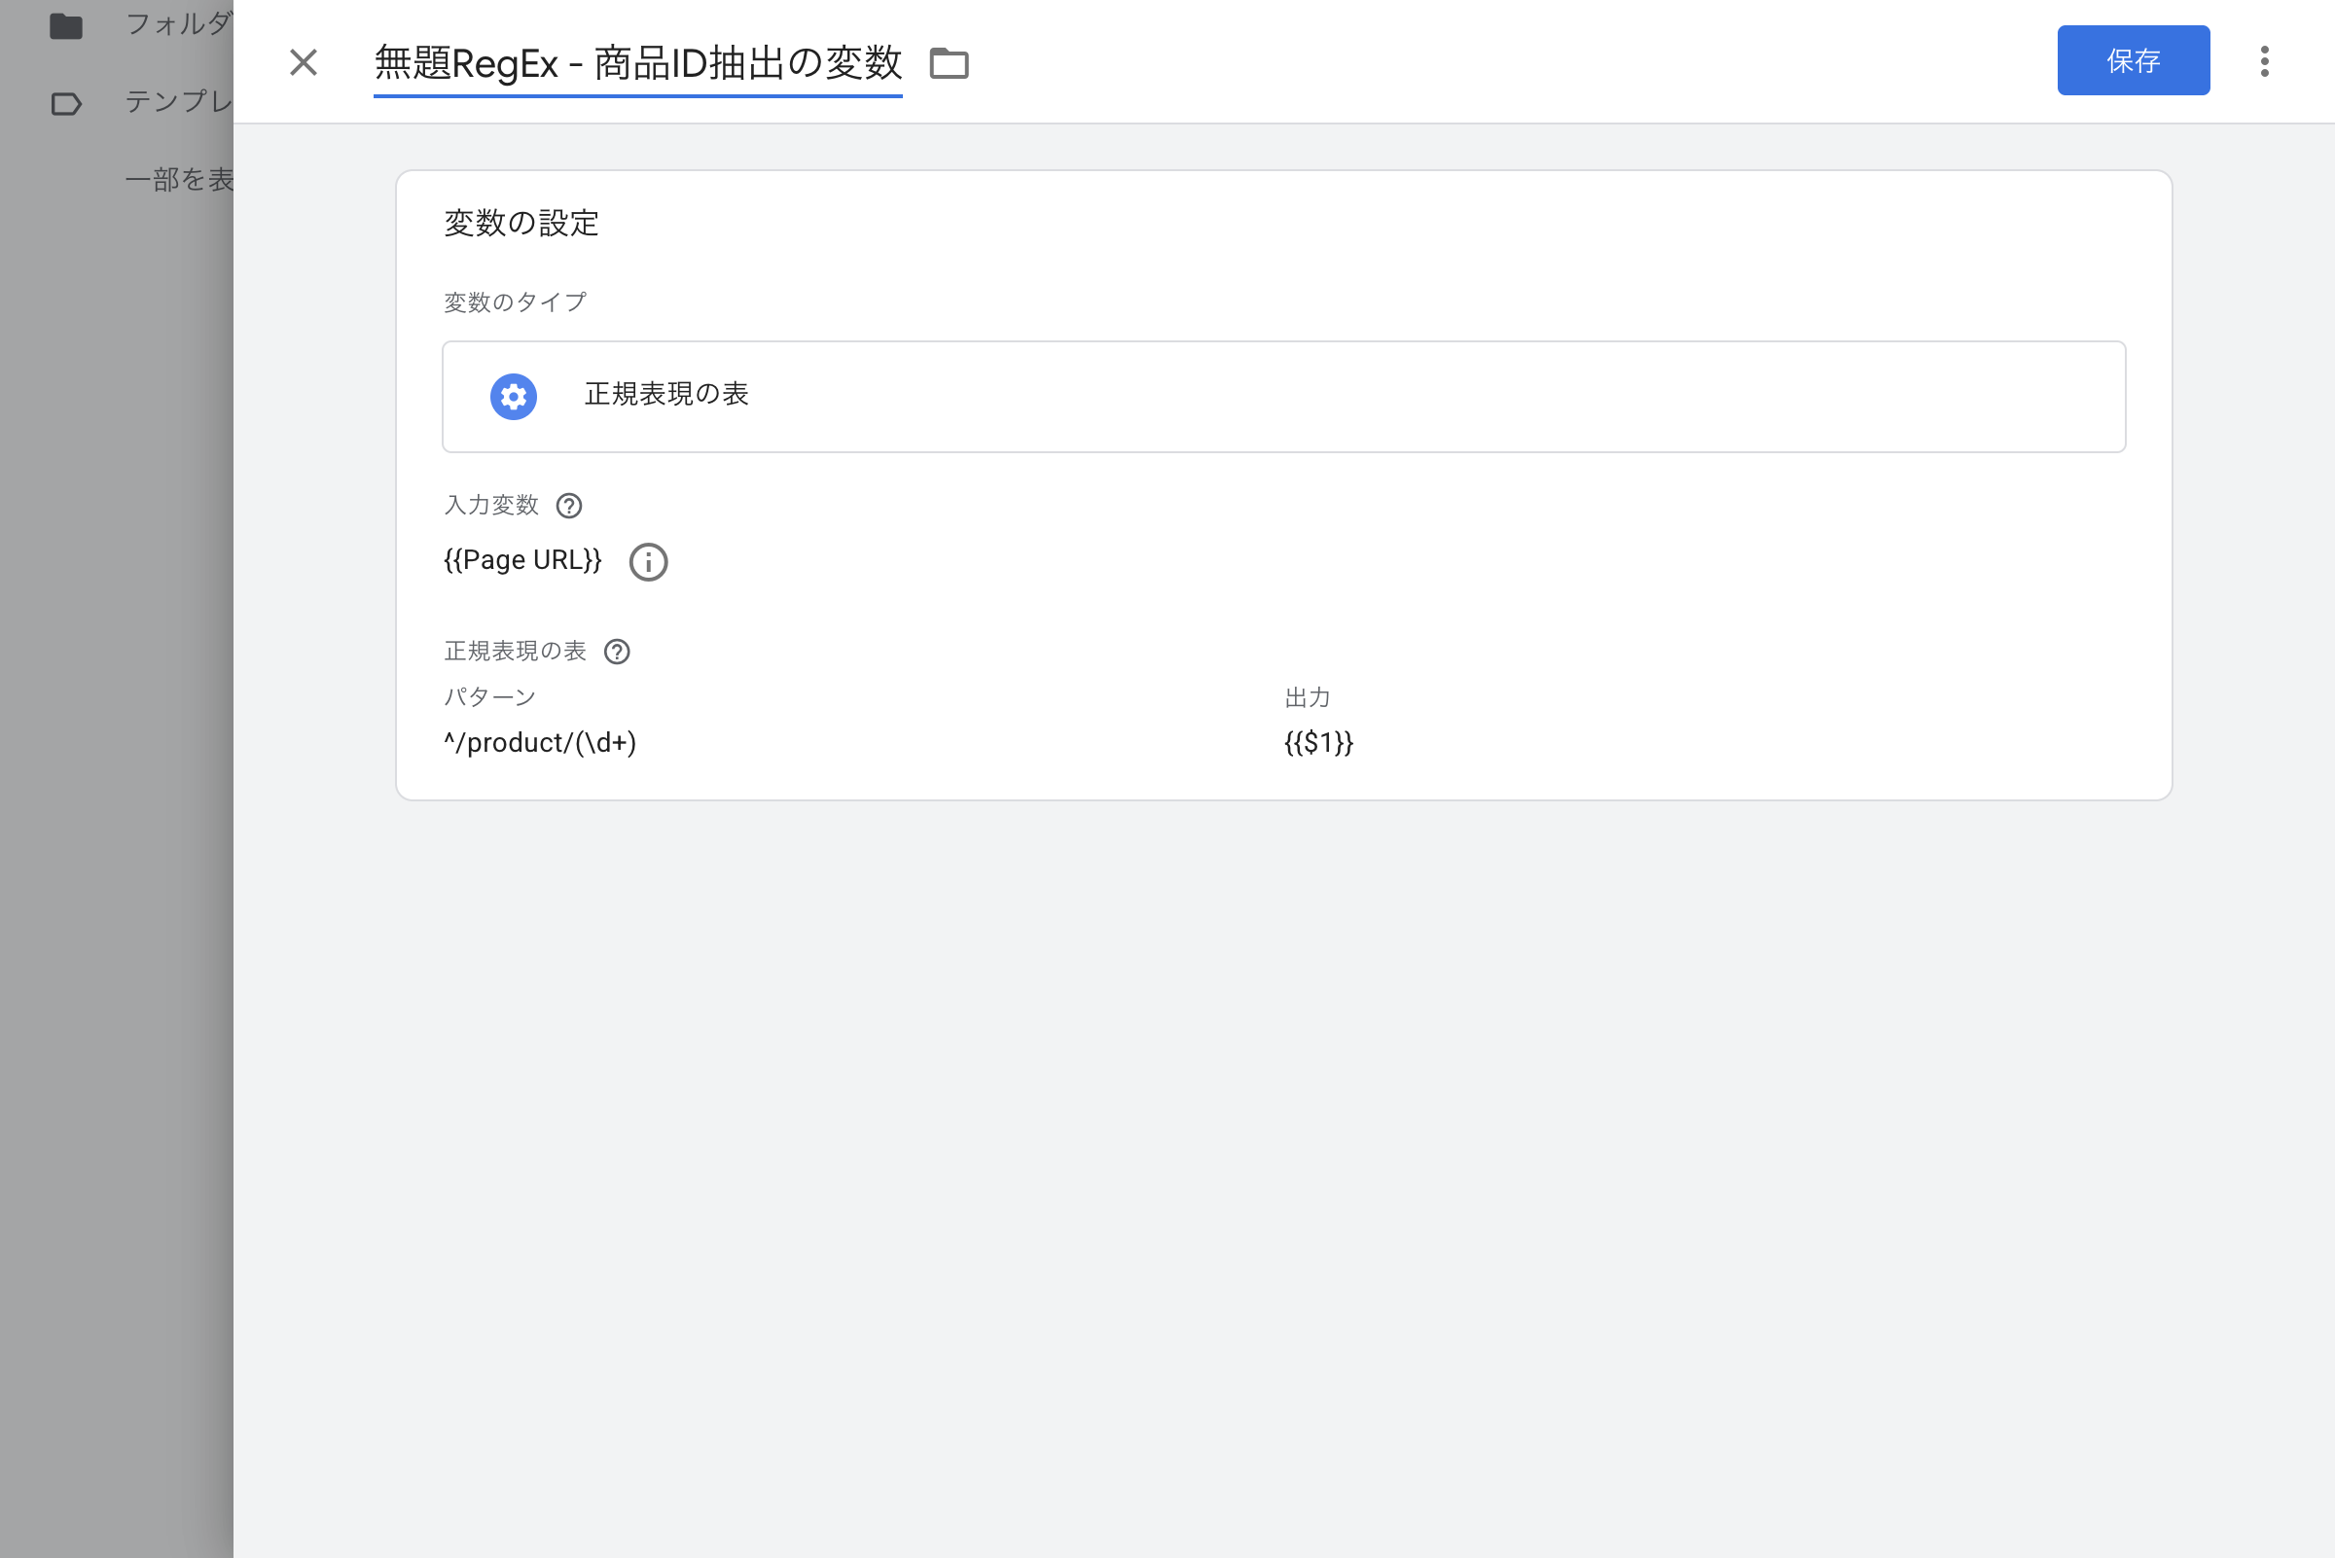Click the パターン column header
2335x1558 pixels.
(x=490, y=697)
